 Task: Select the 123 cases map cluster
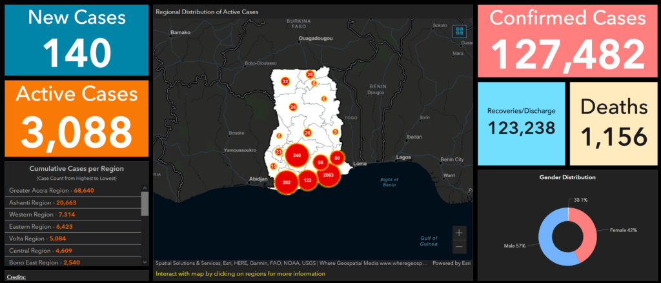coord(308,181)
